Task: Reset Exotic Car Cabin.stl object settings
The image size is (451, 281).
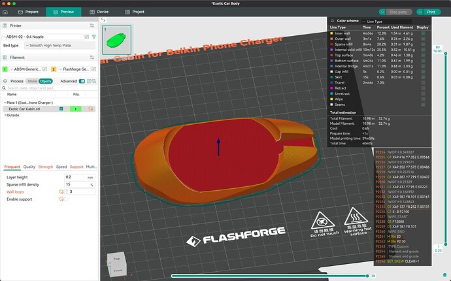Action: (91, 109)
